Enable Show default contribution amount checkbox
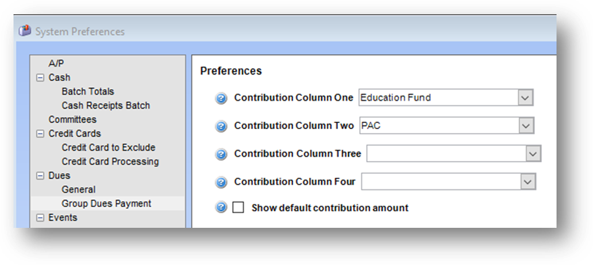Viewport: 593px width, 265px height. (238, 208)
